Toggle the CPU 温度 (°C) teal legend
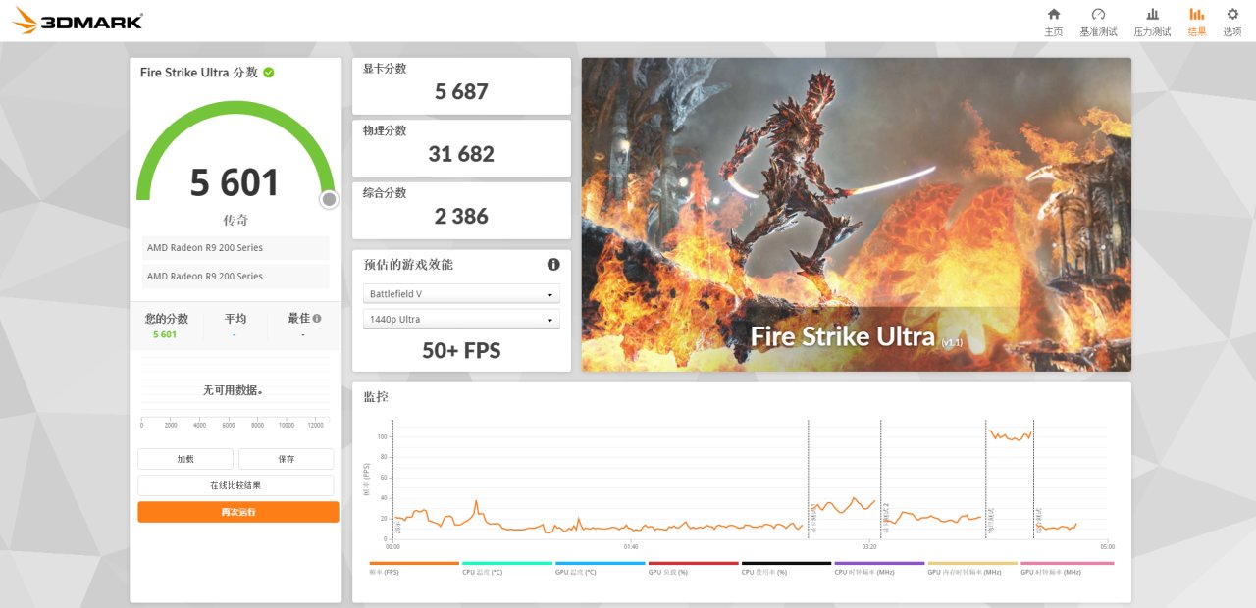 tap(506, 568)
